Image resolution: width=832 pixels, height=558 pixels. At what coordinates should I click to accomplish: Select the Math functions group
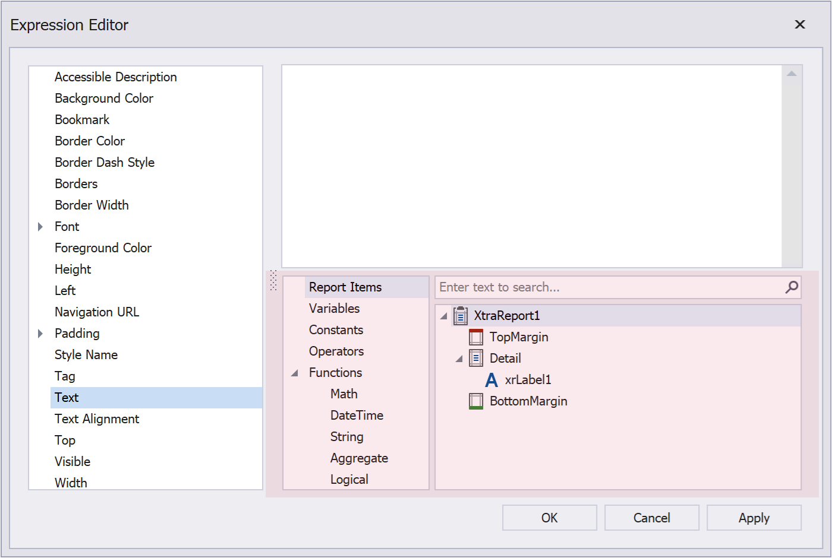click(x=343, y=394)
